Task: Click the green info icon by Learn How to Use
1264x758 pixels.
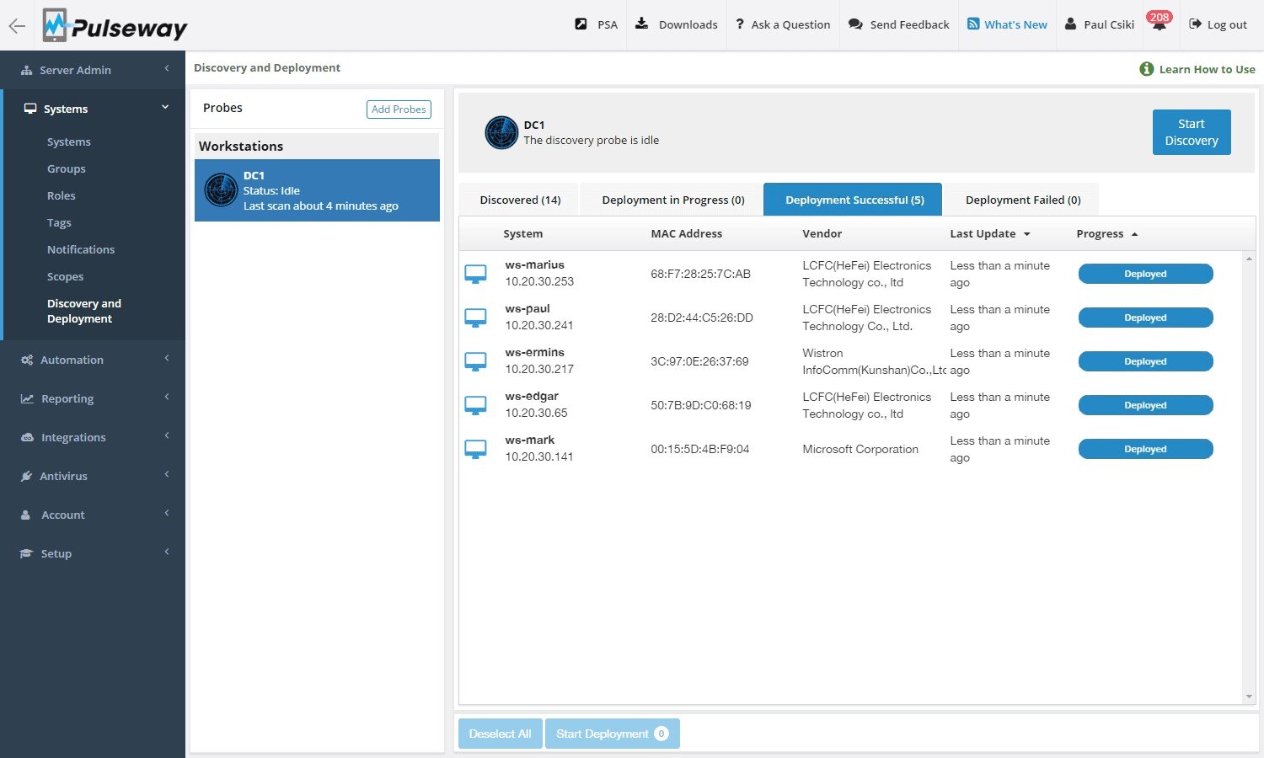Action: (1147, 69)
